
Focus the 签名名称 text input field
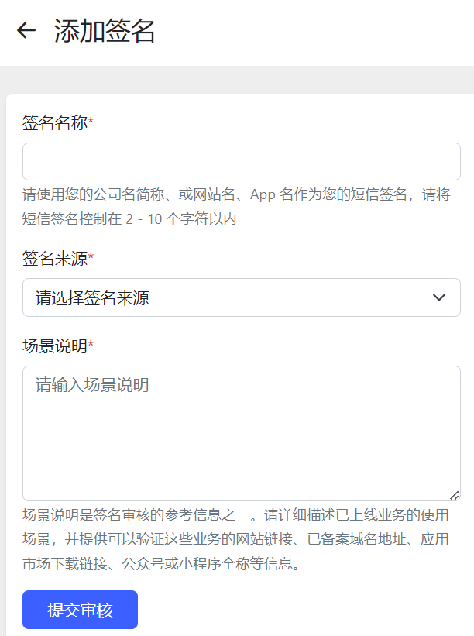(x=241, y=161)
